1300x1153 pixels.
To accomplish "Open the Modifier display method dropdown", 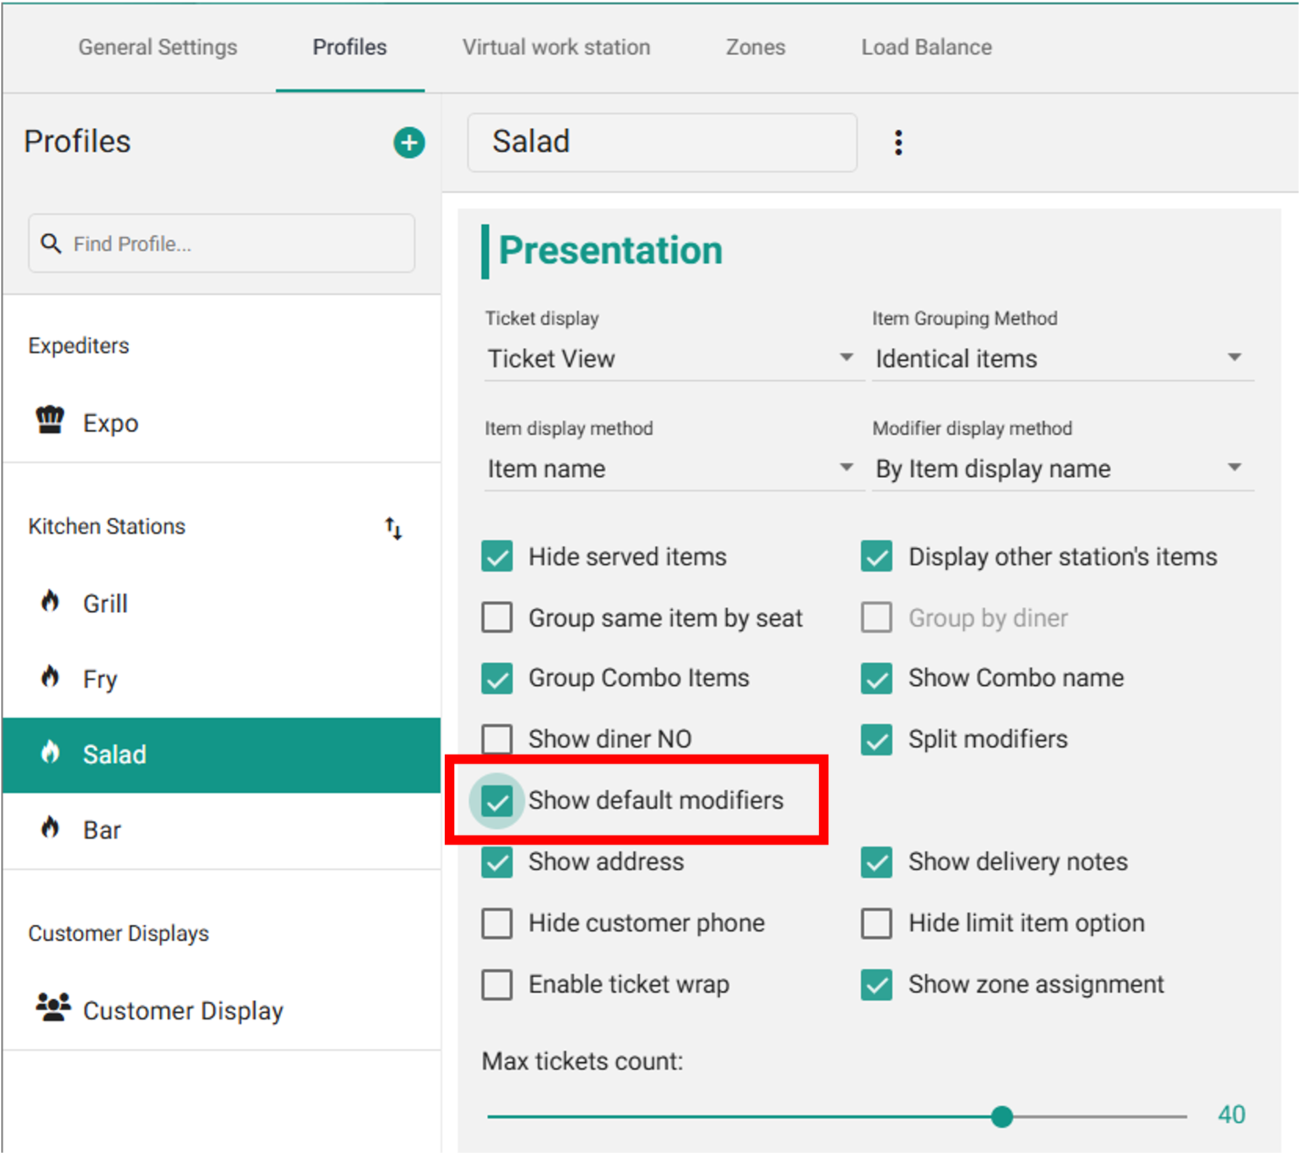I will (1061, 469).
